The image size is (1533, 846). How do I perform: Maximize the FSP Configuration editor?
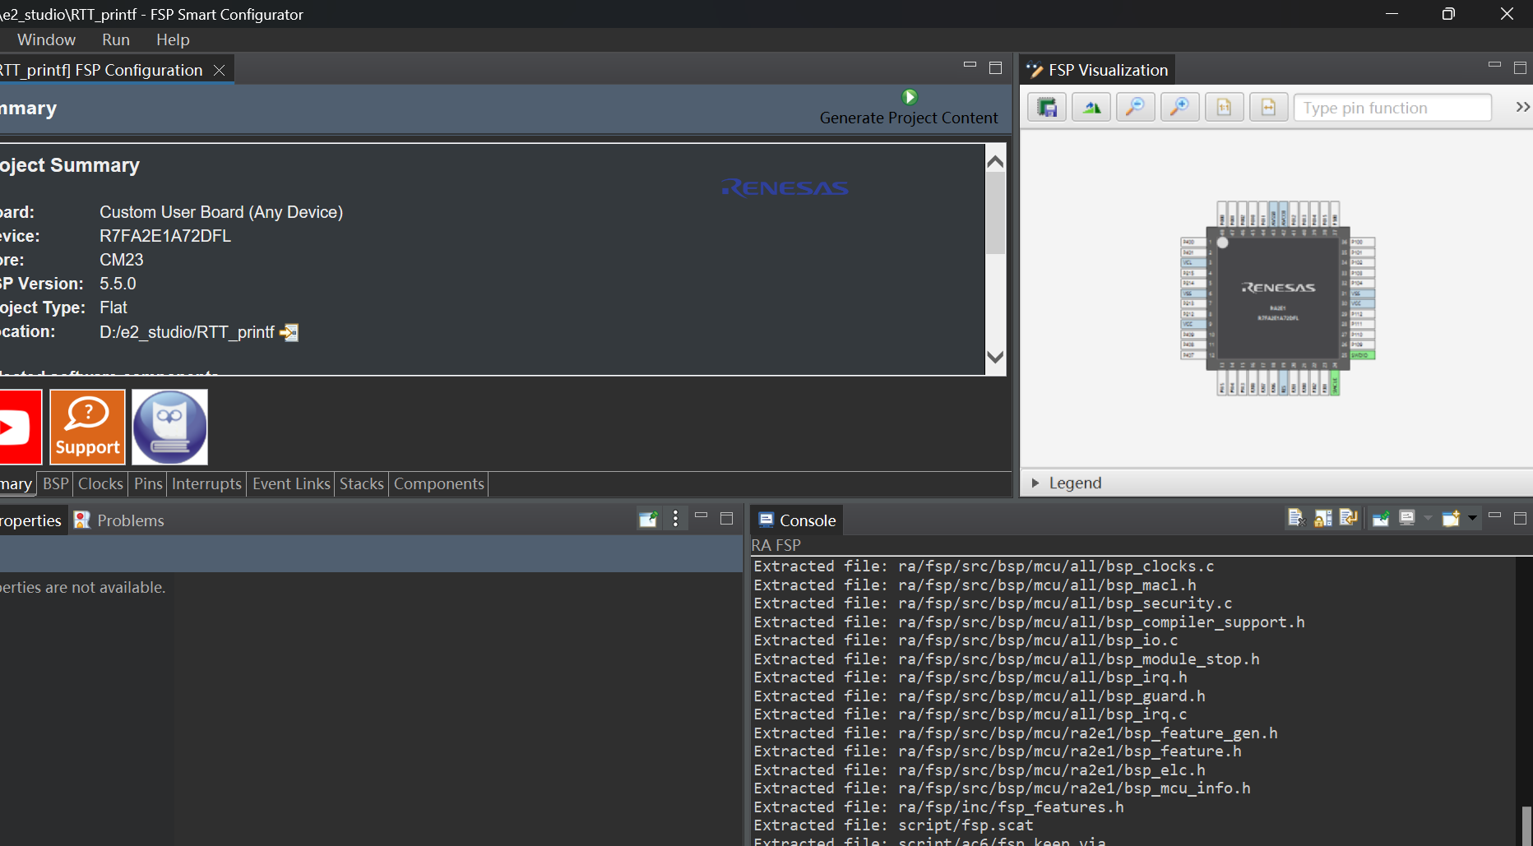(x=995, y=67)
